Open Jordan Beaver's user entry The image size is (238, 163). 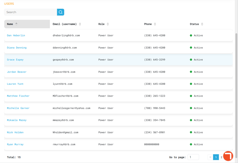click(x=17, y=72)
